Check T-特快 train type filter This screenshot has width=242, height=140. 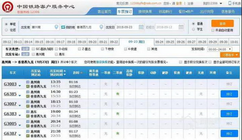click(x=102, y=49)
